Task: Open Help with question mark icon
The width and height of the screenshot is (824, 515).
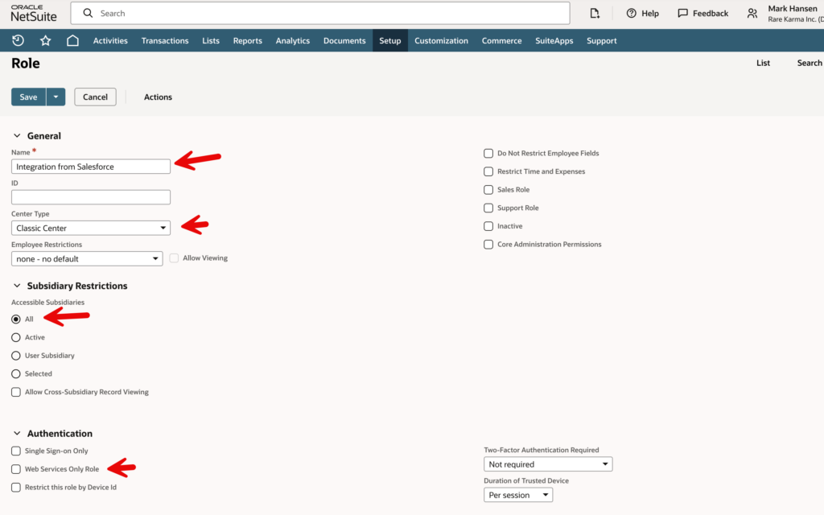Action: (632, 13)
